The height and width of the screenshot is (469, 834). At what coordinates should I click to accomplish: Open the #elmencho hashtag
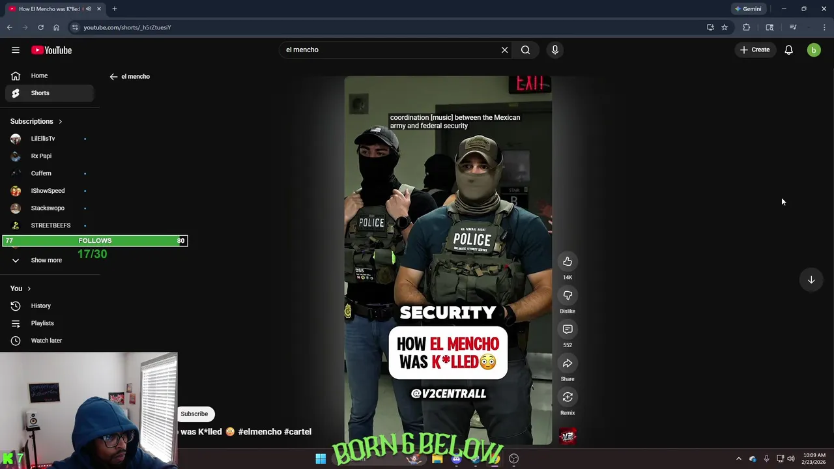tap(260, 431)
